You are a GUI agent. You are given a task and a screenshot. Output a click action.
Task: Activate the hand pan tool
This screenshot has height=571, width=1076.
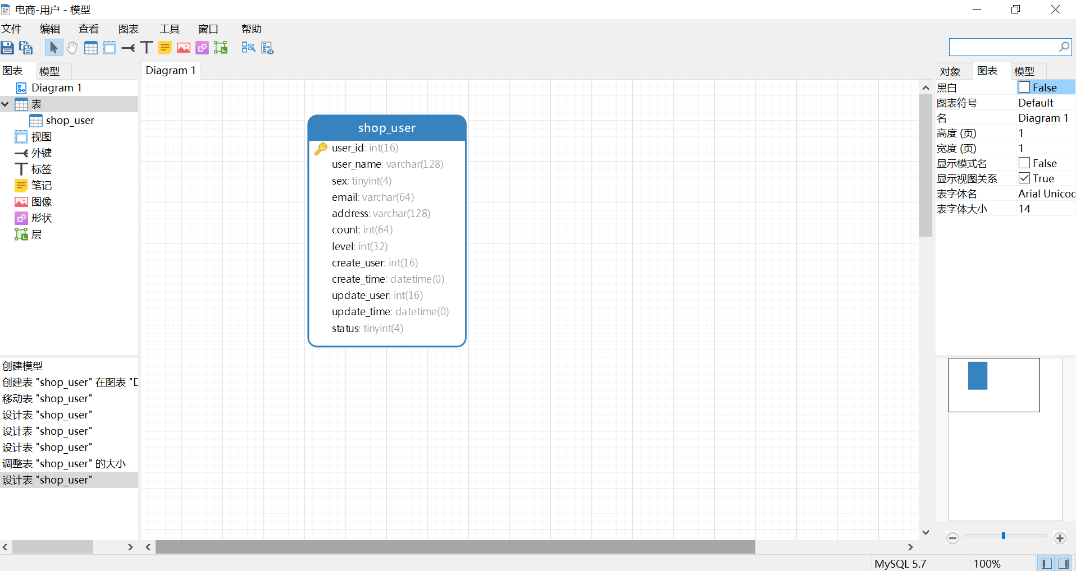pyautogui.click(x=72, y=48)
